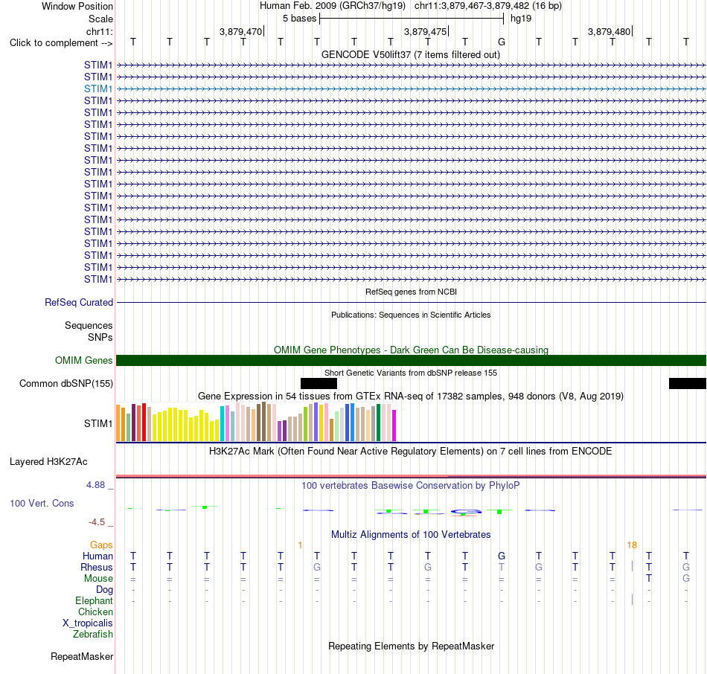Open 'Publications: Sequences in Scientific Articles' title
The height and width of the screenshot is (674, 707).
click(x=411, y=315)
